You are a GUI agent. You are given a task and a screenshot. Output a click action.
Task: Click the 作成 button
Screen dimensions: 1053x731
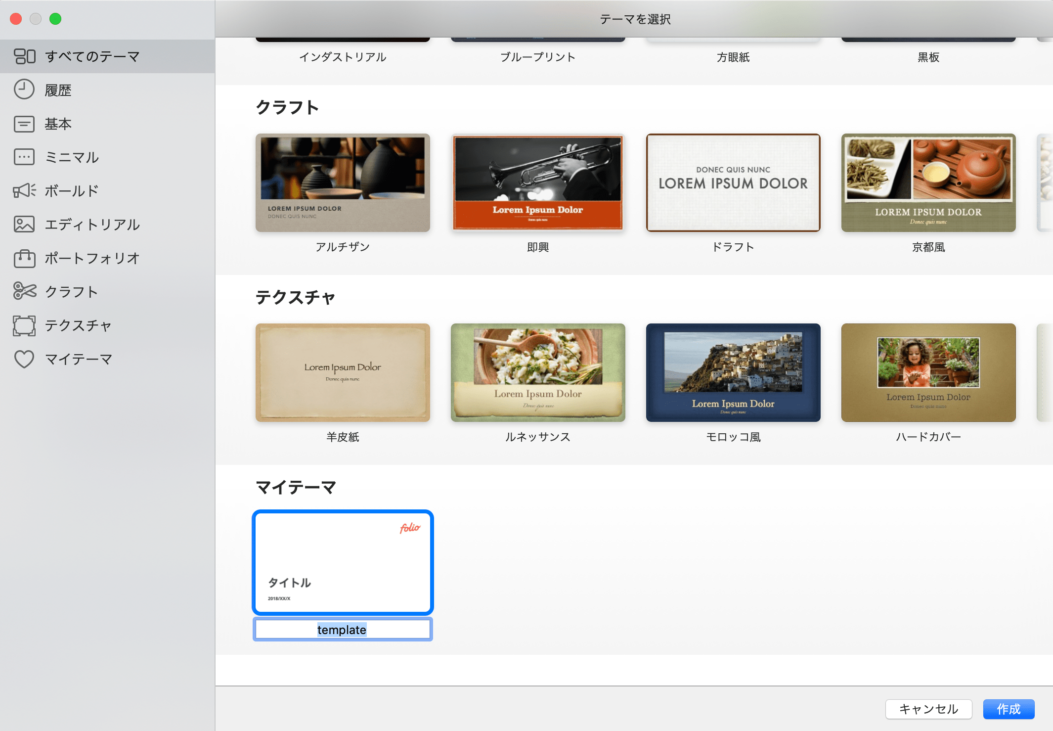tap(1009, 709)
